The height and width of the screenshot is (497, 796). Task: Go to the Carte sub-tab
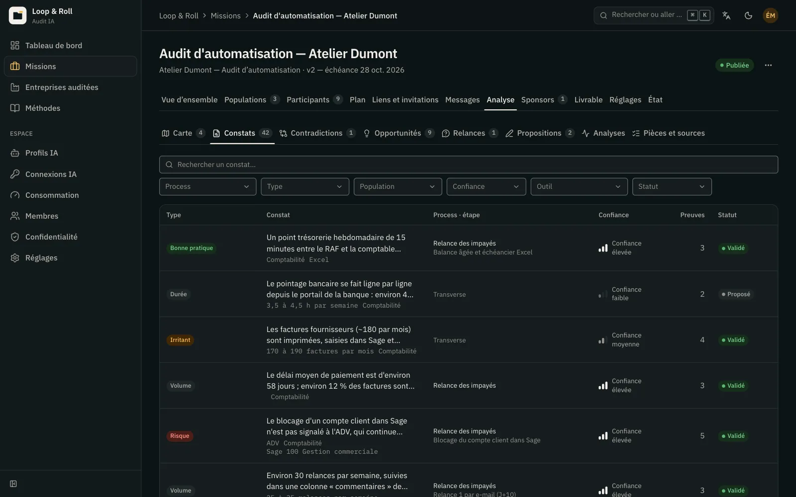[x=183, y=133]
